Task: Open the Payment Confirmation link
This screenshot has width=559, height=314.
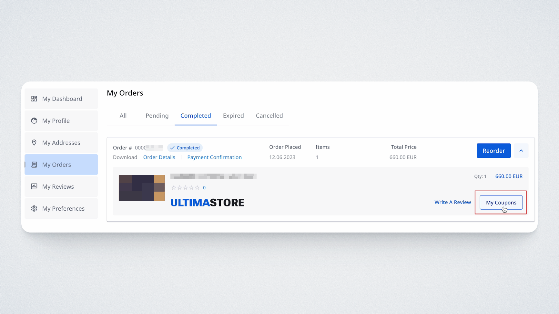Action: coord(214,157)
